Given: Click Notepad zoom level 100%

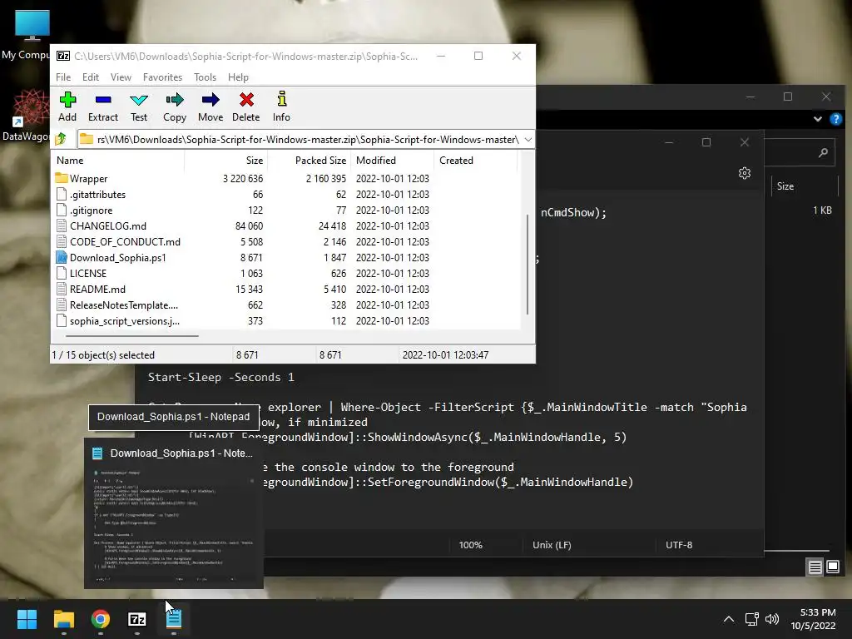Looking at the screenshot, I should (x=471, y=545).
